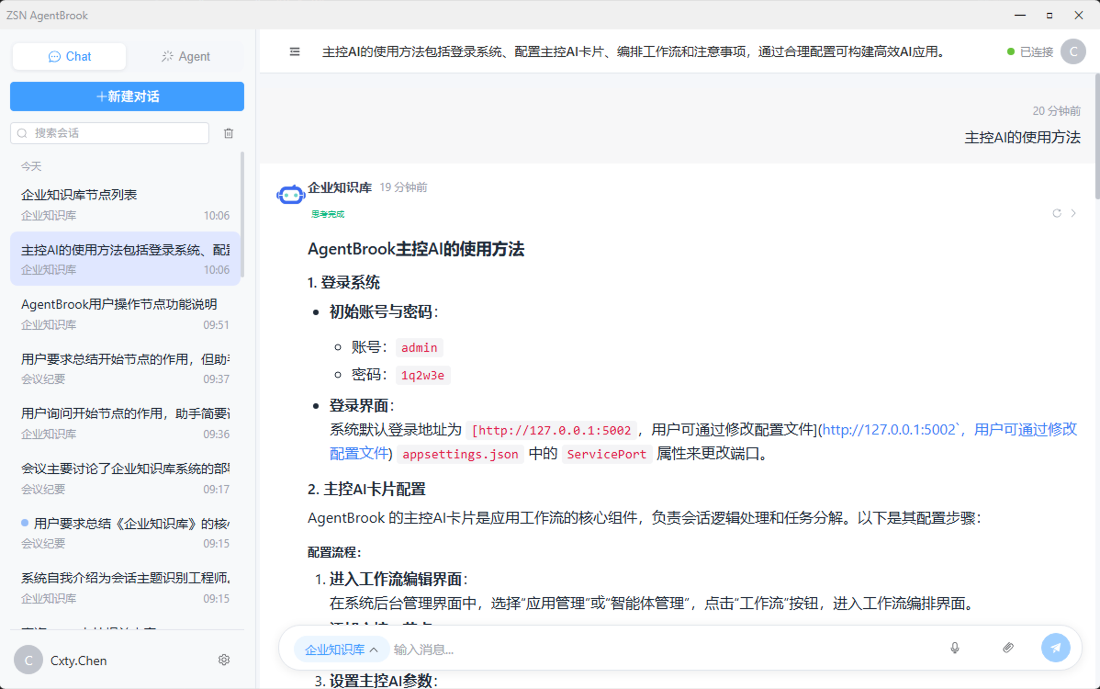
Task: Expand the 思考完成 thinking status label
Action: 328,214
